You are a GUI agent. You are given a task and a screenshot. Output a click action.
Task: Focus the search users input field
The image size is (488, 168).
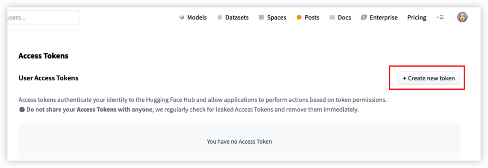pos(43,17)
